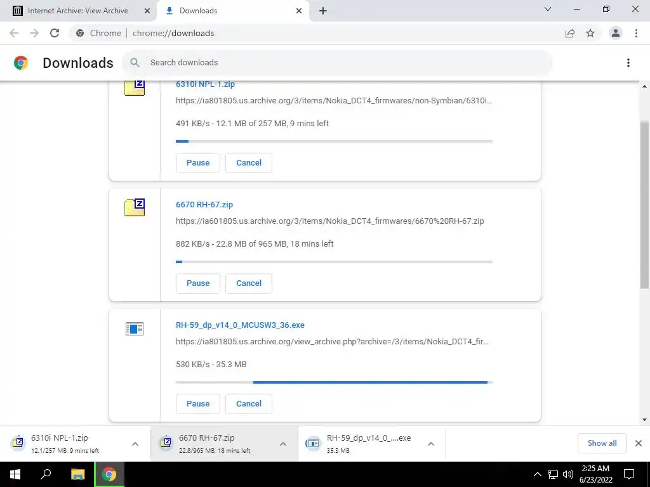Open Chrome's three-dot browser menu
The width and height of the screenshot is (650, 487).
[636, 33]
